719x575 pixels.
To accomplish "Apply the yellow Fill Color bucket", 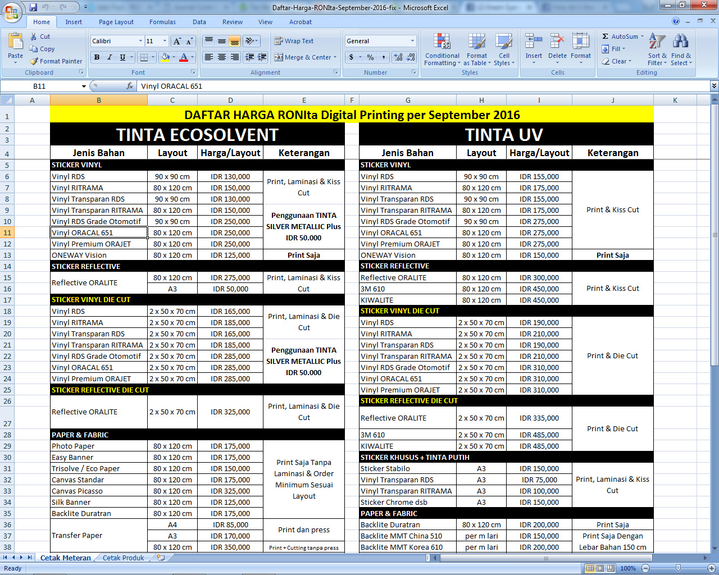I will tap(165, 57).
